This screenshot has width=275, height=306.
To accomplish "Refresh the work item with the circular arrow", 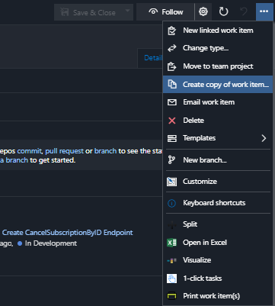I will pos(223,11).
